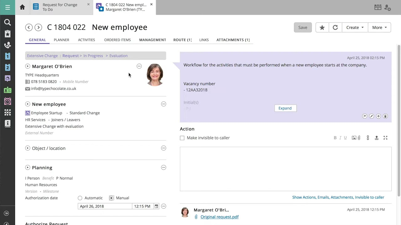401x225 pixels.
Task: Open the Original request.pdf attachment
Action: point(220,217)
